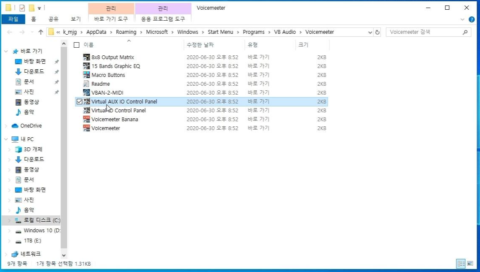This screenshot has height=272, width=480.
Task: Expand the 로컬 디스크 (C:) node
Action: (x=9, y=220)
